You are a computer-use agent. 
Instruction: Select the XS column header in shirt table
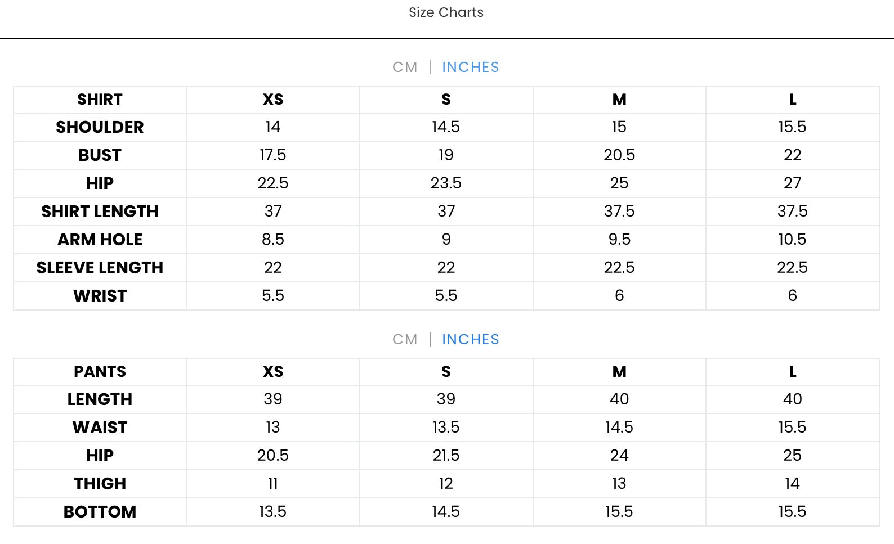coord(273,100)
